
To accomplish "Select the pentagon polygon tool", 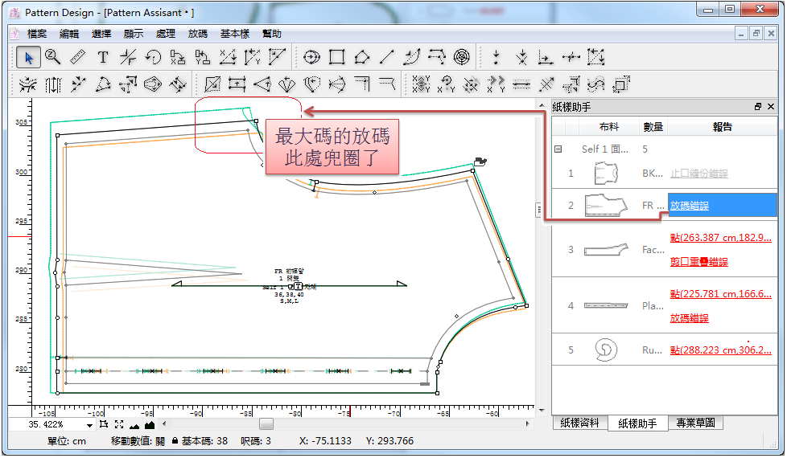I will pyautogui.click(x=361, y=57).
